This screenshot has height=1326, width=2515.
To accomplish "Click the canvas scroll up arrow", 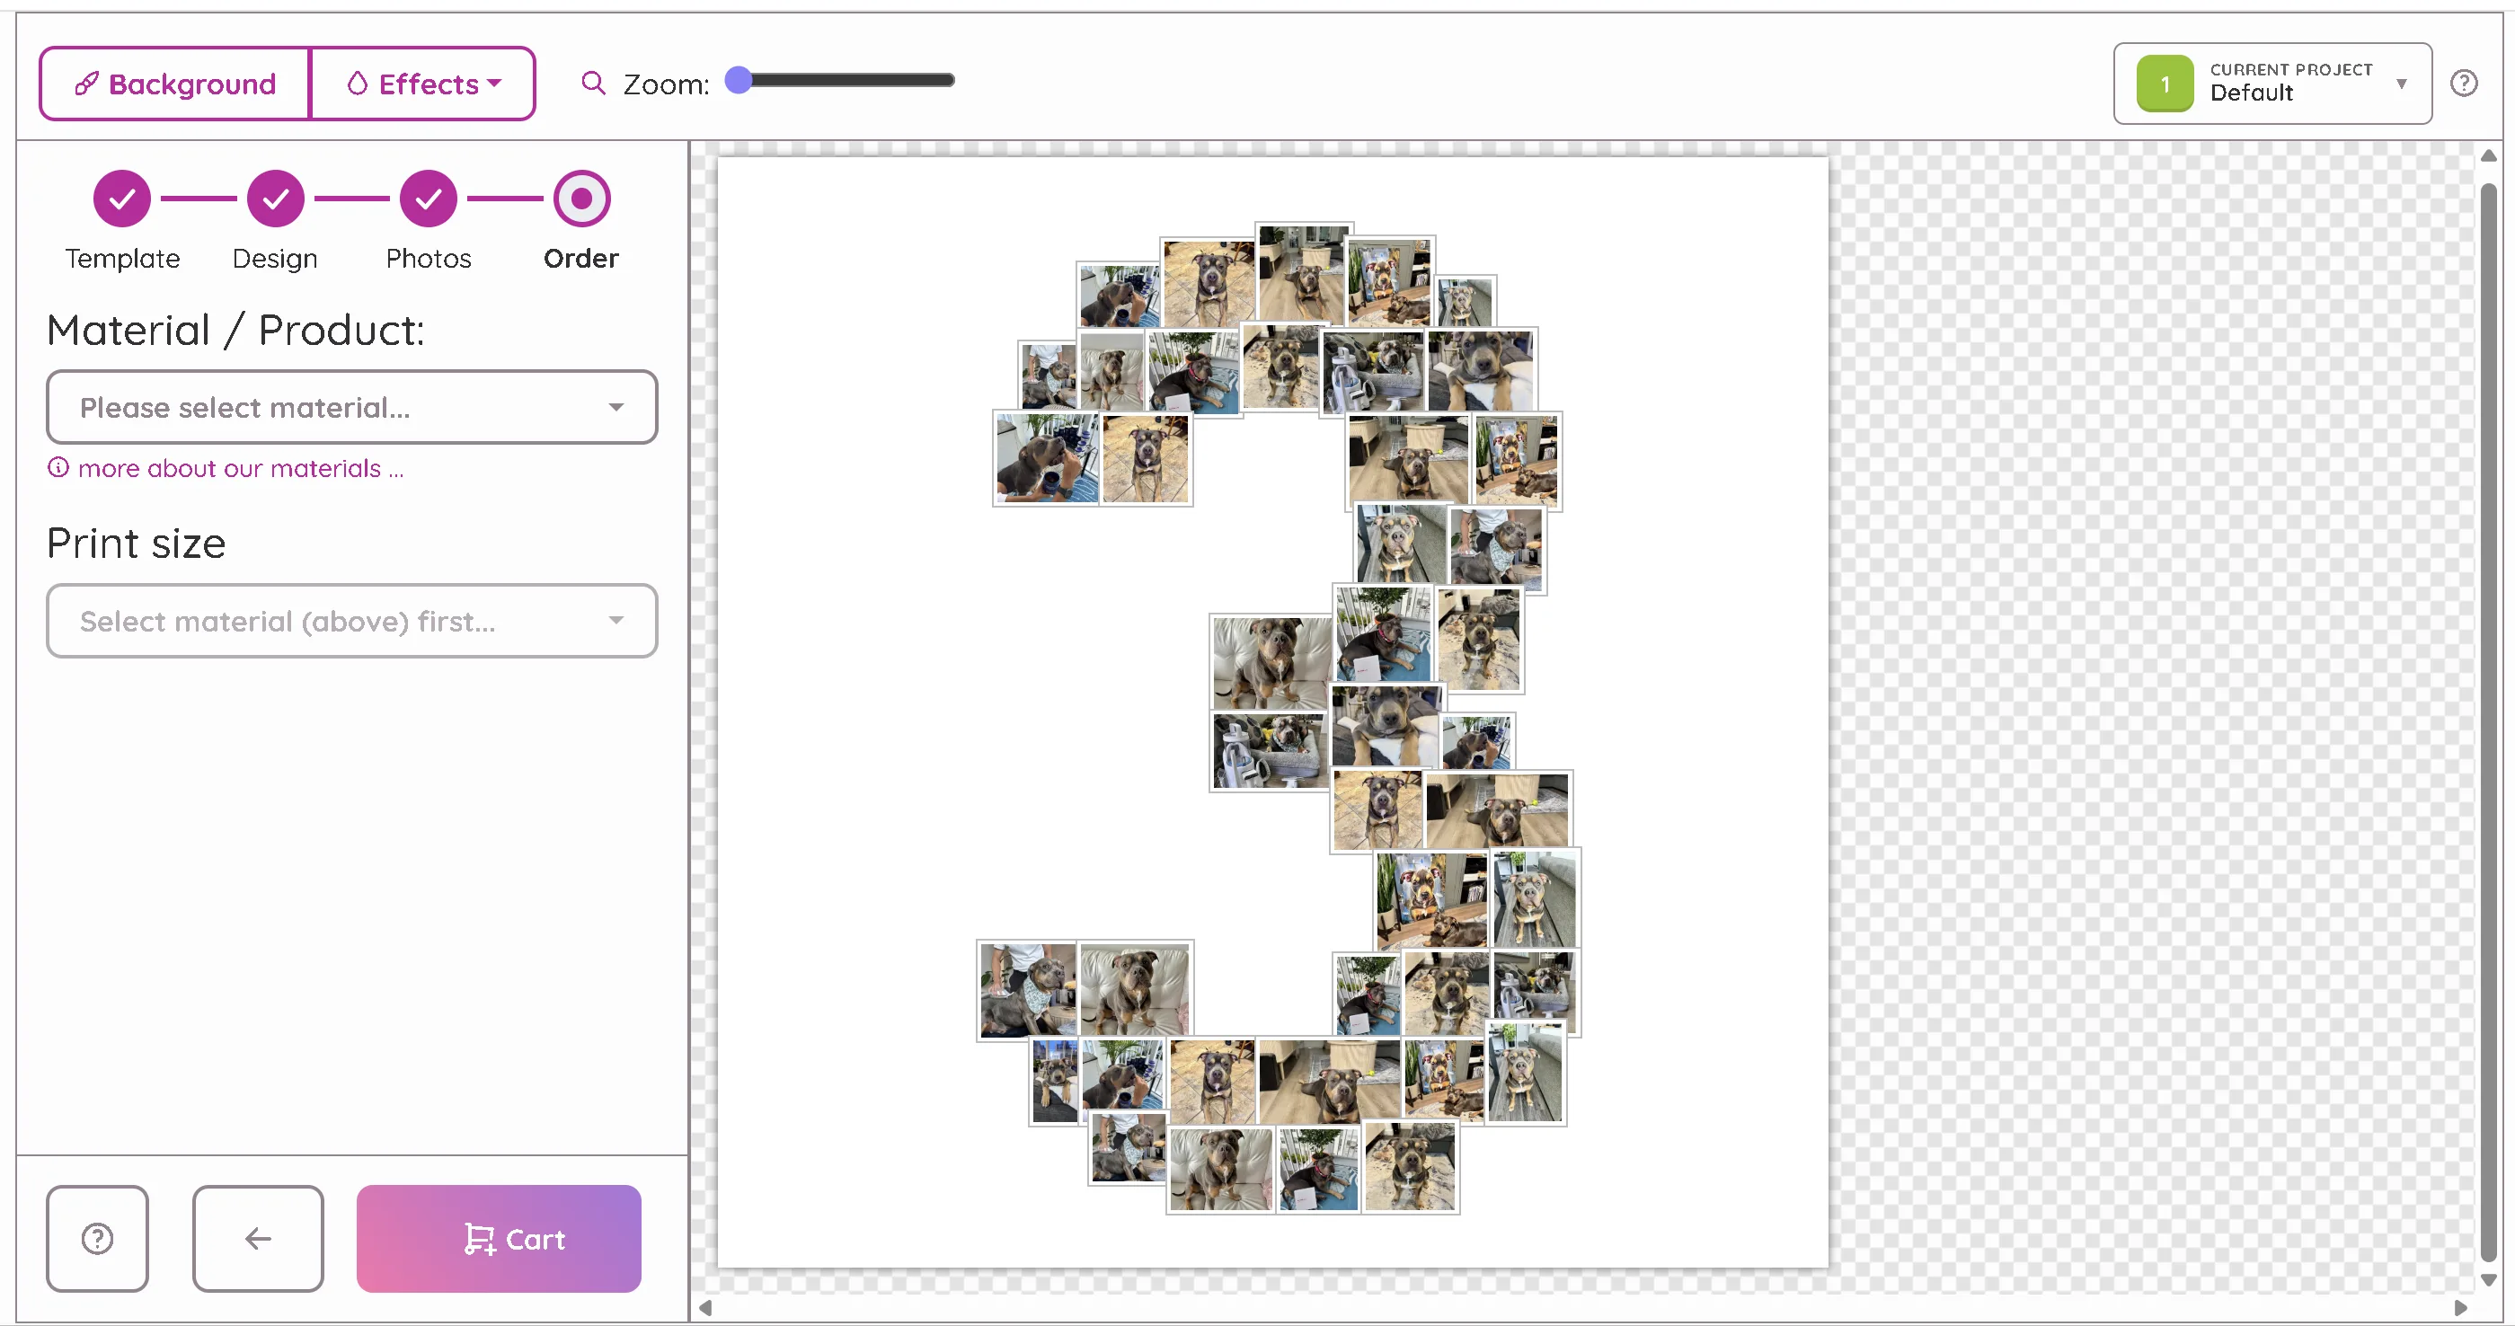I will tap(2489, 156).
